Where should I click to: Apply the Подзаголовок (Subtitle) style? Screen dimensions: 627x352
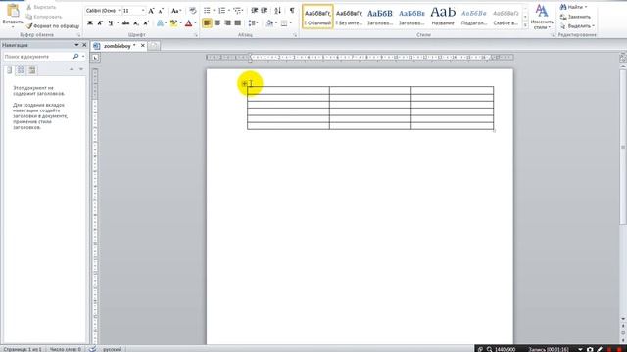pos(474,17)
